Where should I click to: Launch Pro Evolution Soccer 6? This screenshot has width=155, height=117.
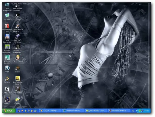pos(18,81)
